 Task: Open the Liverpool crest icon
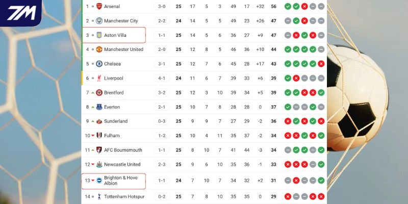(99, 78)
